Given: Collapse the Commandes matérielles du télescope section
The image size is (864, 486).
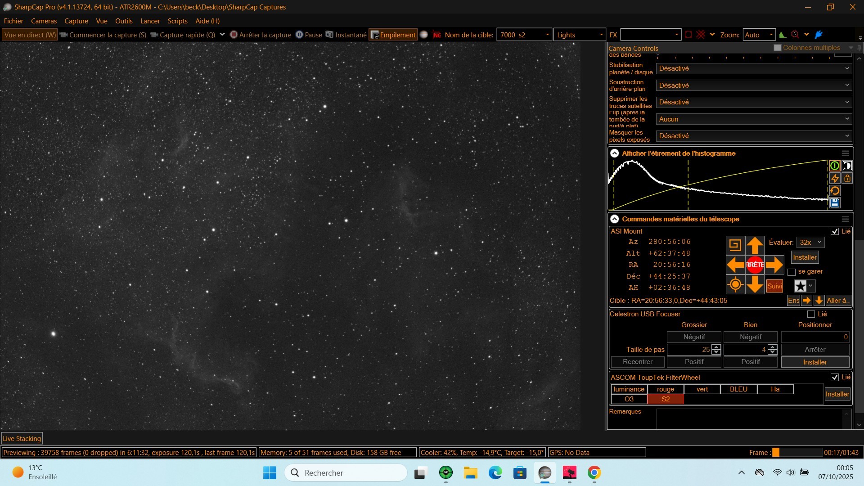Looking at the screenshot, I should coord(615,219).
